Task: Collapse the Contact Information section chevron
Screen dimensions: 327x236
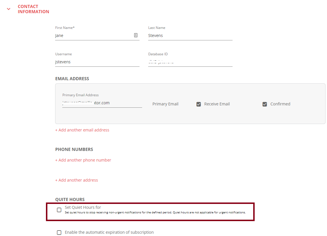Action: 9,9
